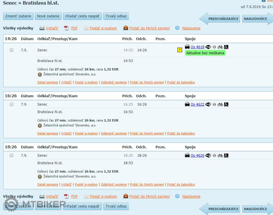The width and height of the screenshot is (273, 215).
Task: Click the Nastavenie gear icon at top
Action: click(x=177, y=28)
